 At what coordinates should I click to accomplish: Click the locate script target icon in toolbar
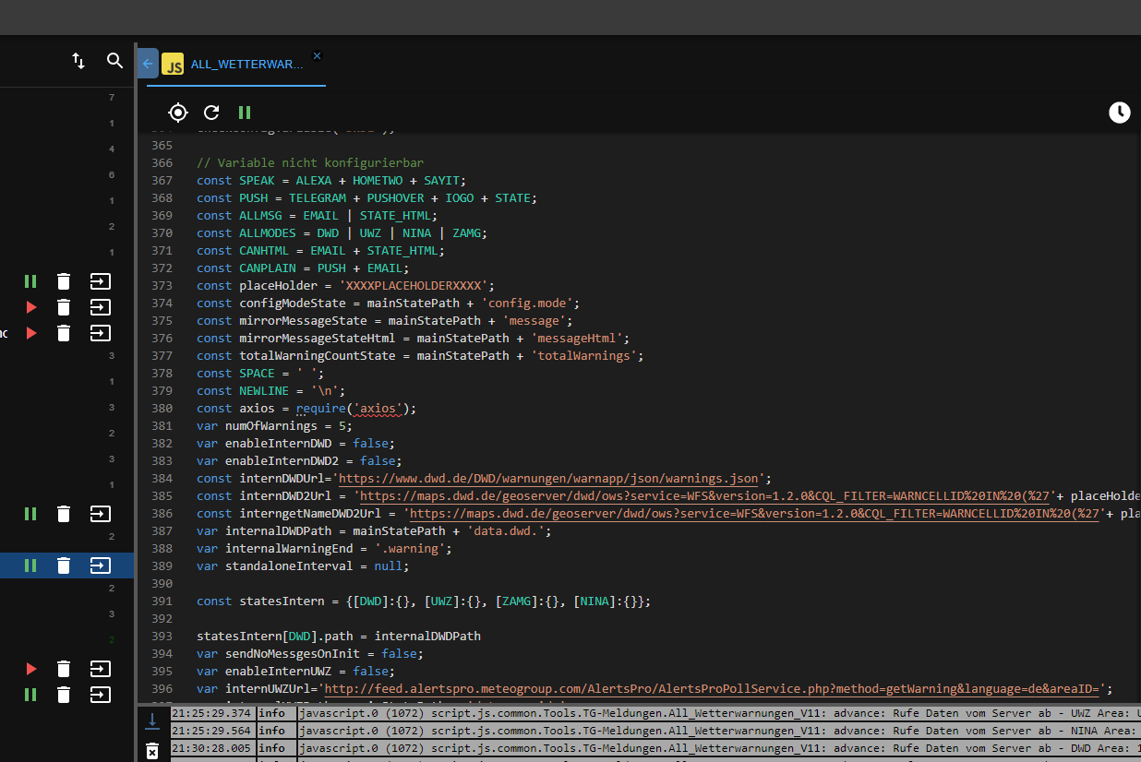pos(178,113)
